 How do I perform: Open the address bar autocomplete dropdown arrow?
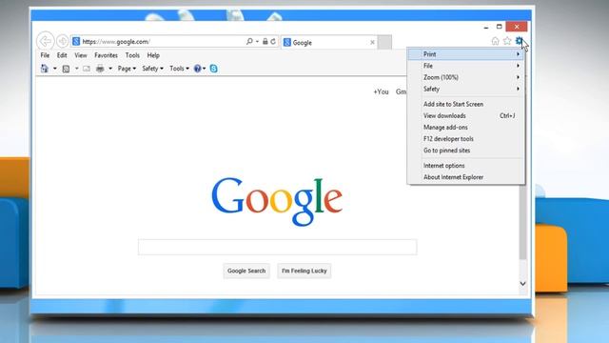click(x=257, y=42)
